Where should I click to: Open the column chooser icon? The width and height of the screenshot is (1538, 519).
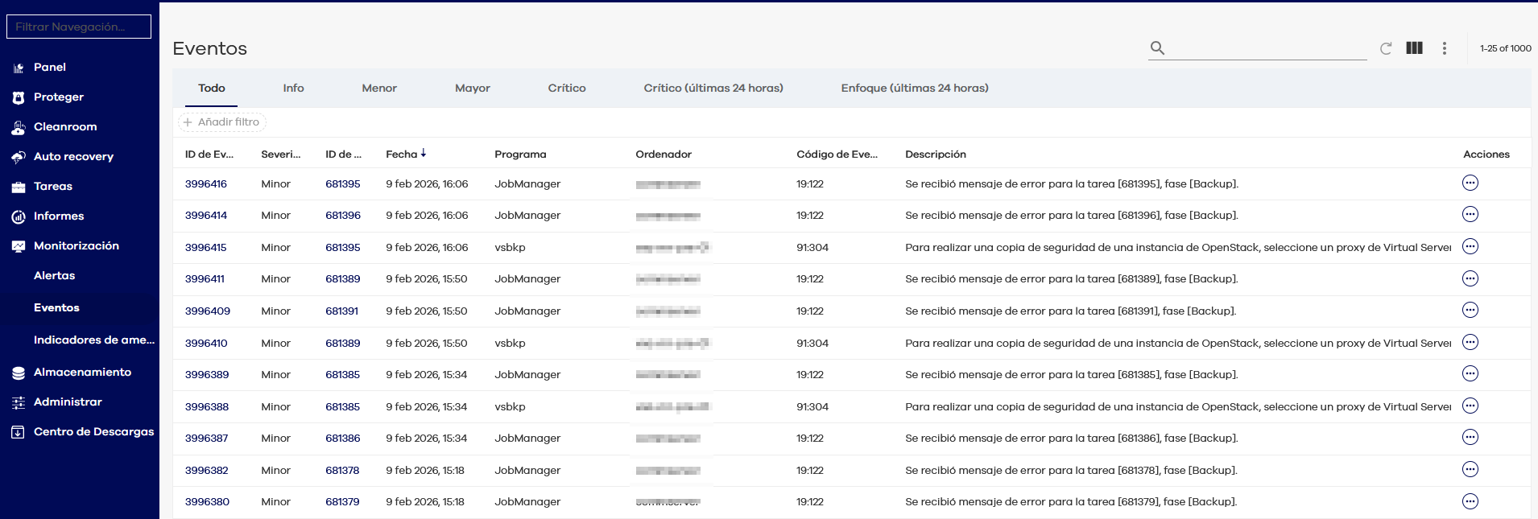[1414, 48]
